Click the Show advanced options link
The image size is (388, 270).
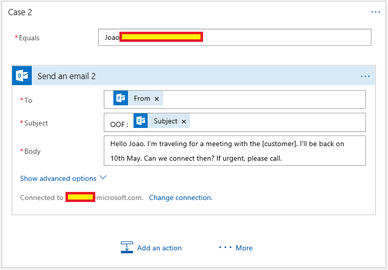click(x=58, y=178)
